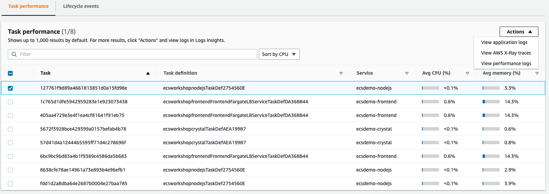549x194 pixels.
Task: Choose View application logs
Action: pyautogui.click(x=504, y=42)
